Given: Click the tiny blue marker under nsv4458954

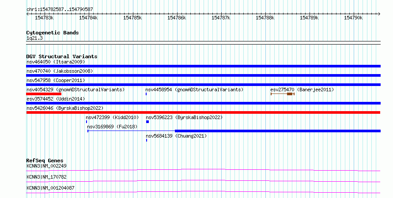Looking at the screenshot, I should click(146, 94).
